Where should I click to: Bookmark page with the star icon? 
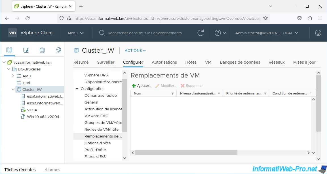click(265, 18)
